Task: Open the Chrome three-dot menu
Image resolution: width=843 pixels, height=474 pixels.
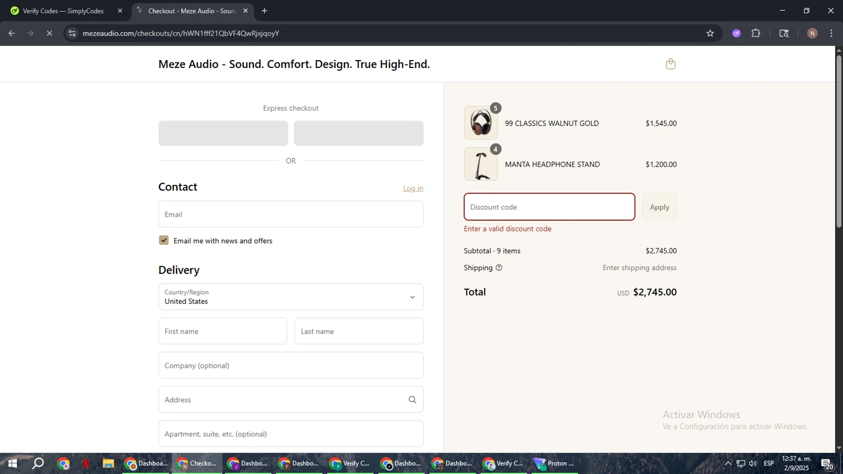Action: click(831, 33)
